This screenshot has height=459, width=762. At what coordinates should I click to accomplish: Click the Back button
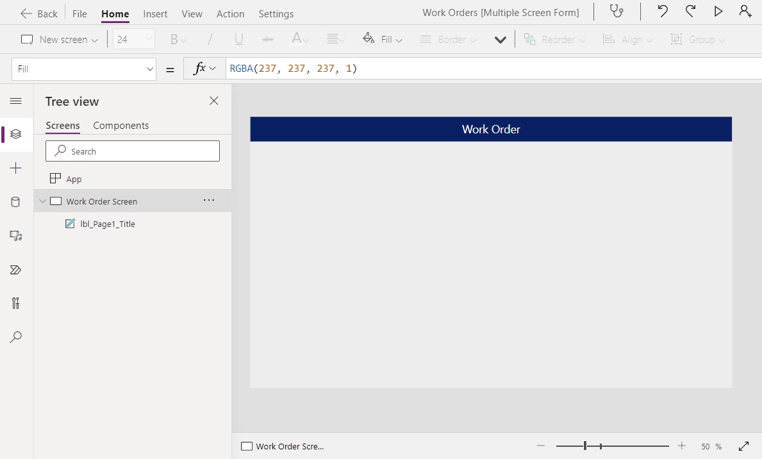(x=38, y=13)
